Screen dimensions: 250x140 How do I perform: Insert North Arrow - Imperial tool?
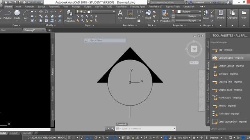coord(230,98)
